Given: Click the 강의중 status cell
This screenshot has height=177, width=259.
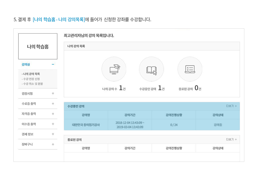Looking at the screenshot, I should pos(218,125).
